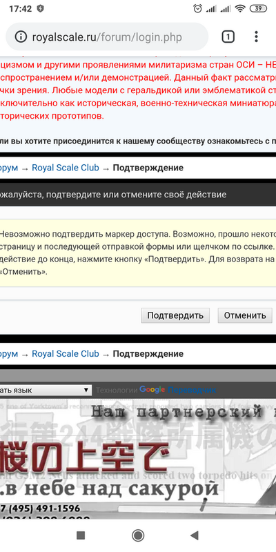Tap the clock showing 17:42

tap(21, 9)
